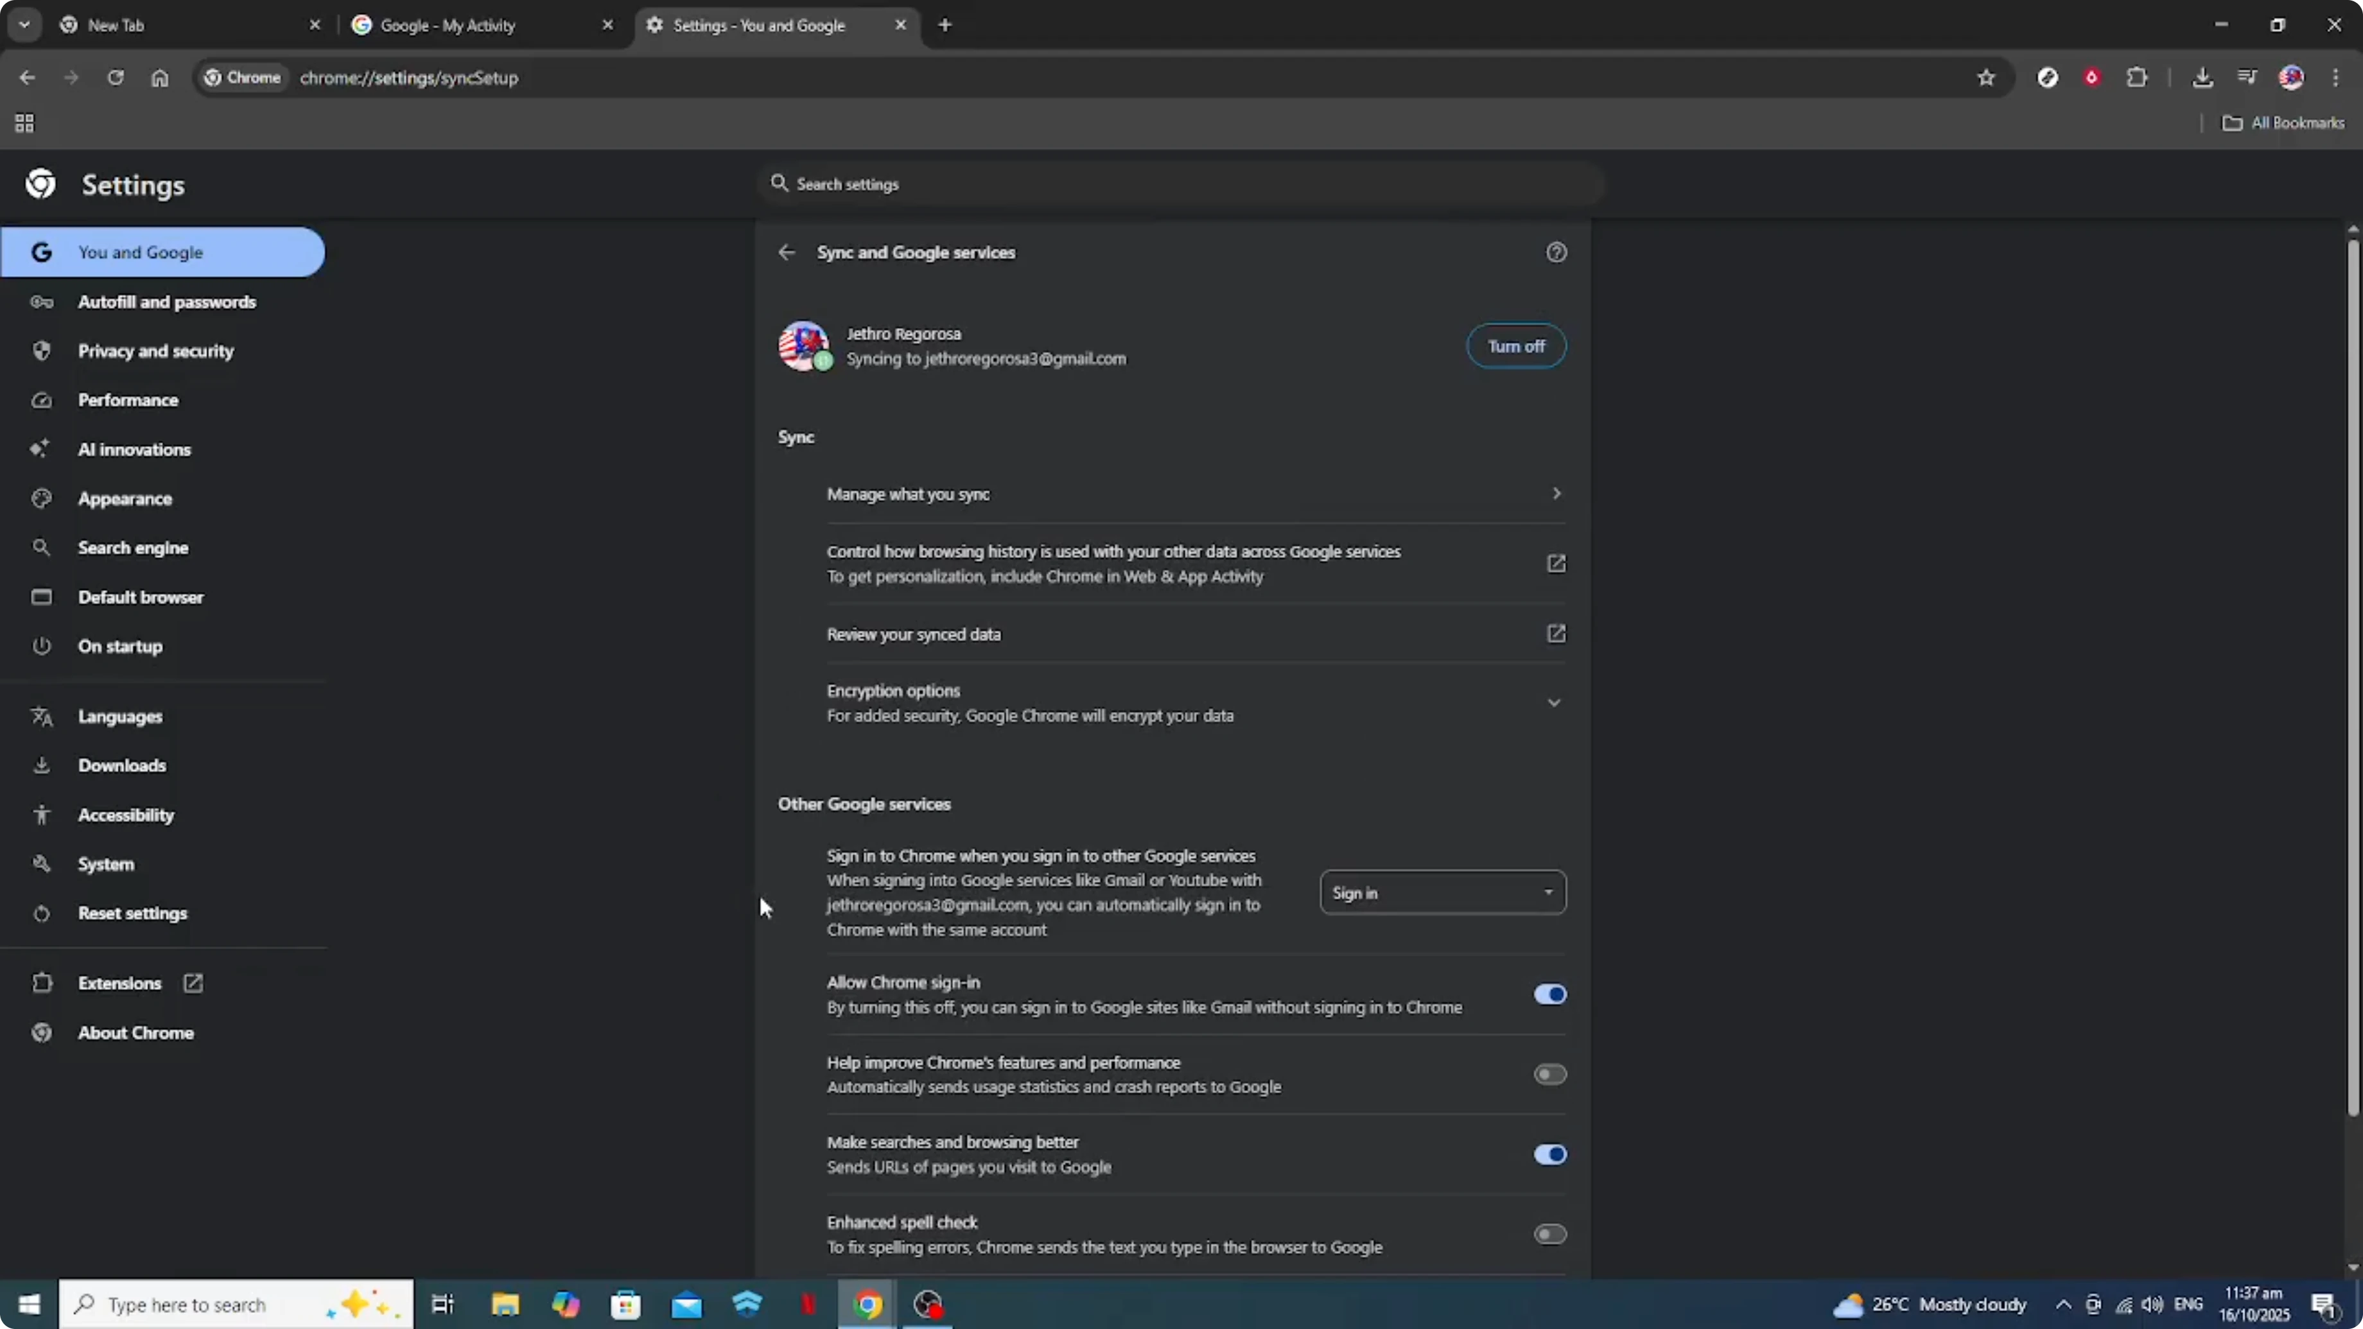Open Appearance settings section
Screen dimensions: 2363x1329
click(x=162, y=499)
